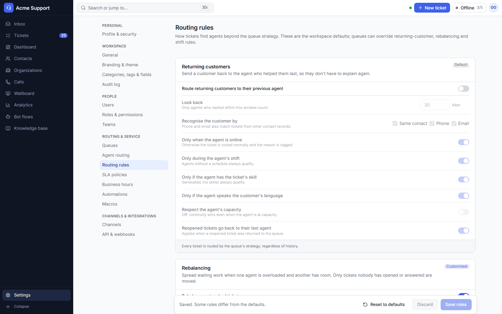The image size is (502, 314).
Task: Click the Acme Support headset logo icon
Action: point(9,8)
